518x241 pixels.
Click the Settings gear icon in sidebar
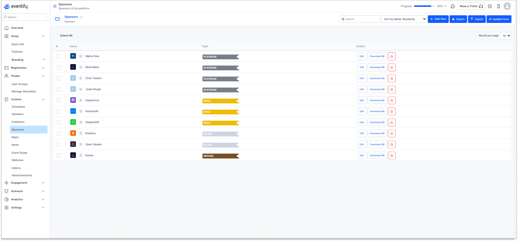point(6,208)
